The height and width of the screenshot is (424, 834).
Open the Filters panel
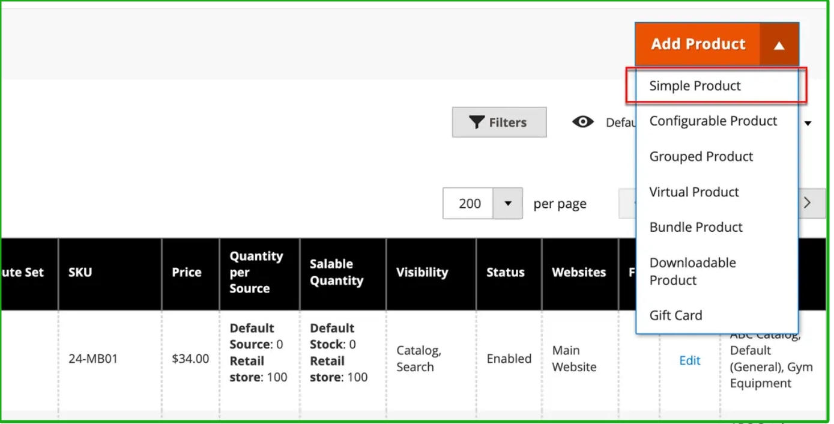[x=499, y=123]
